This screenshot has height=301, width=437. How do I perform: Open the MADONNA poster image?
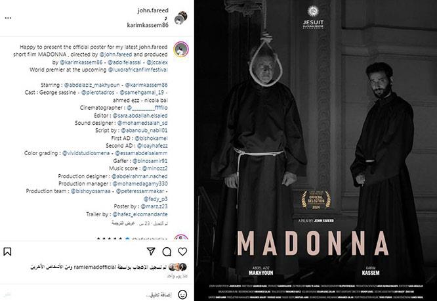tap(316, 150)
